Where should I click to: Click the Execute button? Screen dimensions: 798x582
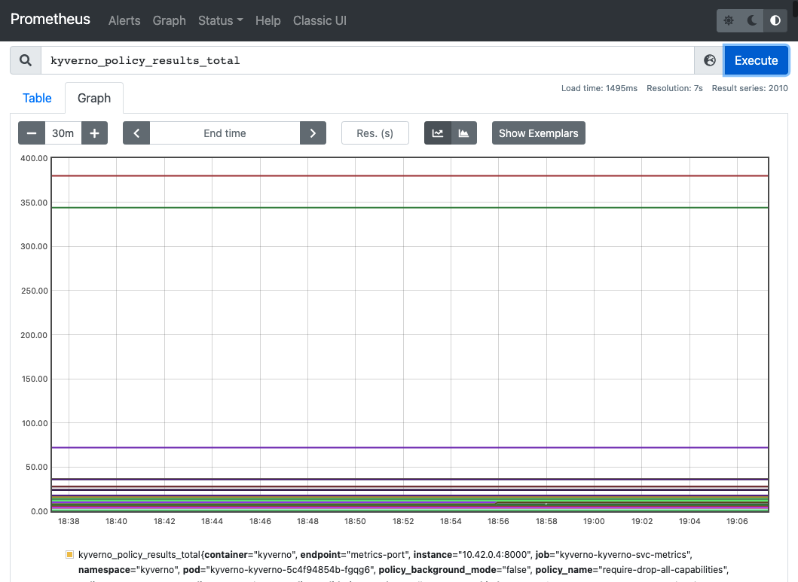(x=756, y=59)
